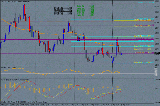The width and height of the screenshot is (160, 106).
Task: Click the 25 Mar 16:00 date label
Action: [15, 105]
